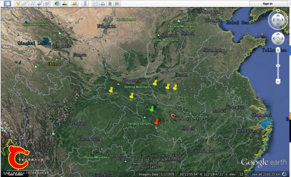Image resolution: width=291 pixels, height=177 pixels.
Task: Select the ruler measurement tool
Action: pyautogui.click(x=85, y=4)
